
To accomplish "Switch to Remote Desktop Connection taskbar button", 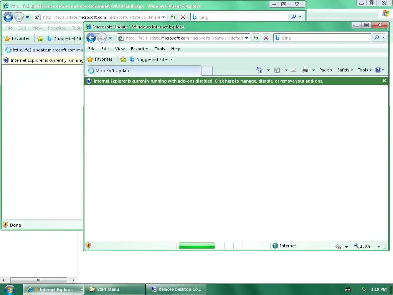I will [176, 290].
